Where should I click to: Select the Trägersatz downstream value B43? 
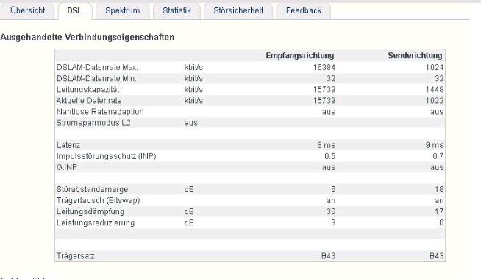(x=328, y=256)
